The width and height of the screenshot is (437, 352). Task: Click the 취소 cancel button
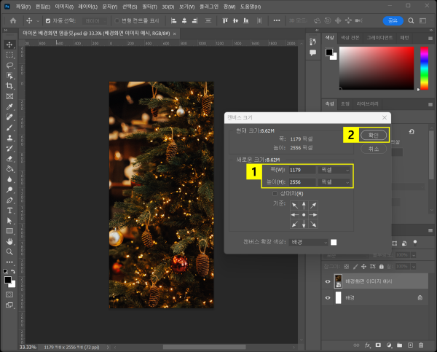[x=374, y=148]
